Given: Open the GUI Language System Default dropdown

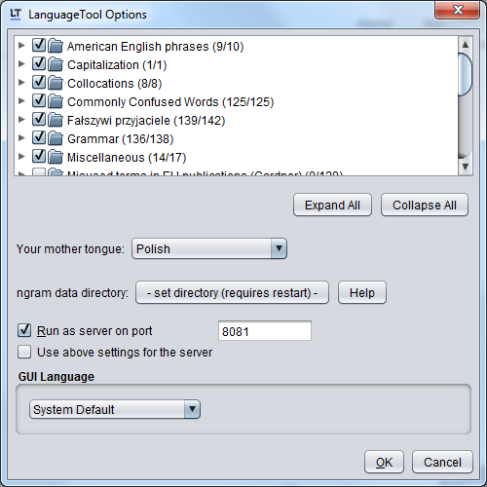Looking at the screenshot, I should coord(115,409).
